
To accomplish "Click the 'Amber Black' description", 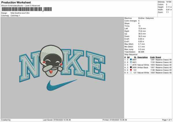I will point(143,68).
